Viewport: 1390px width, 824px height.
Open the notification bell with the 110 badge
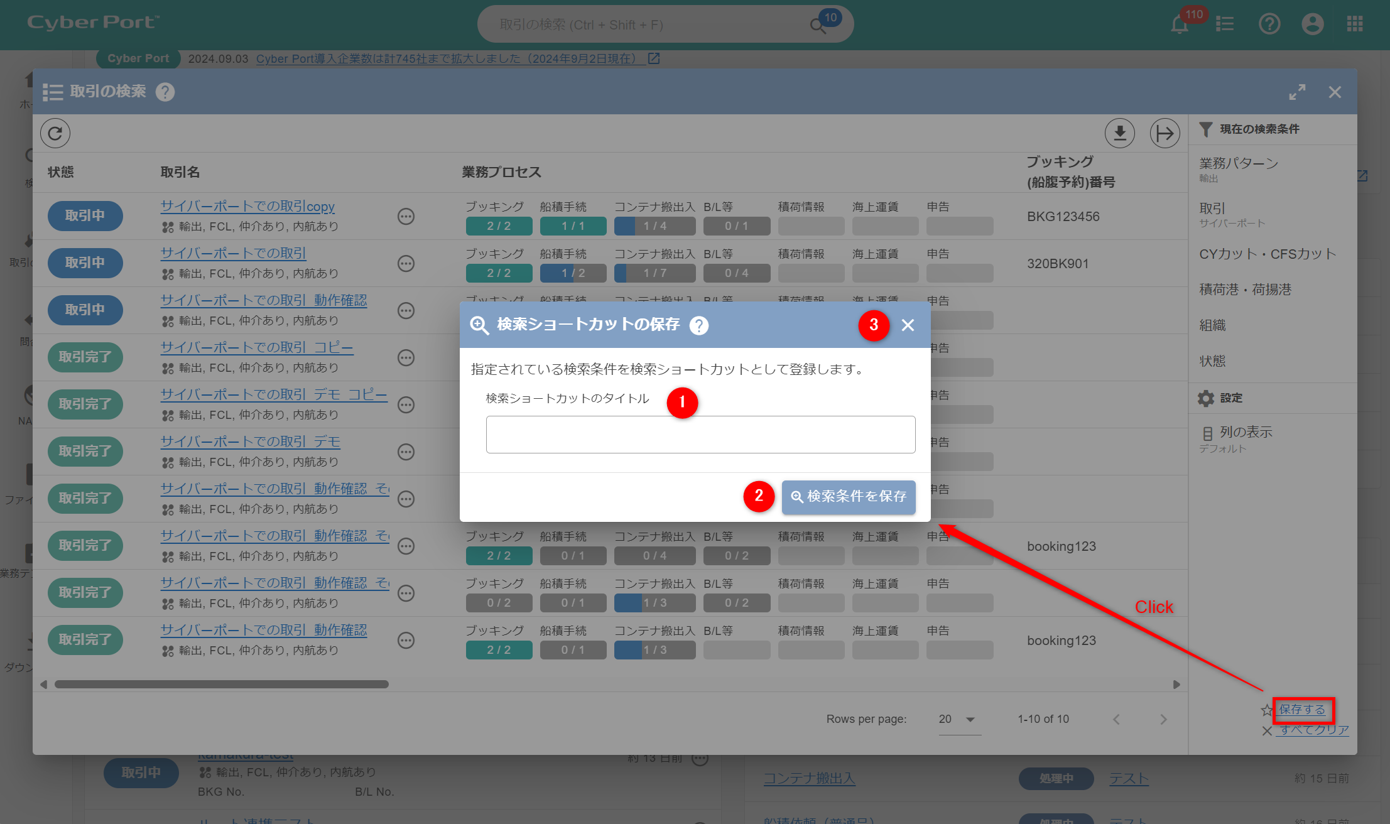1180,24
